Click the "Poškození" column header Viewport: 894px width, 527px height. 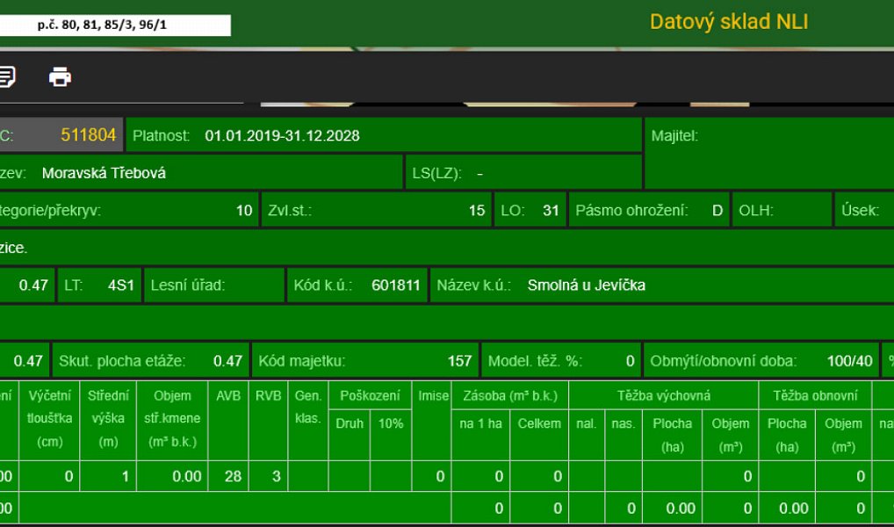coord(370,396)
